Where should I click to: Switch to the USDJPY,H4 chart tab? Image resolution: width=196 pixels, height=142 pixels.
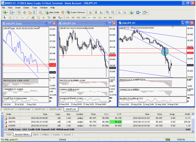(x=40, y=109)
